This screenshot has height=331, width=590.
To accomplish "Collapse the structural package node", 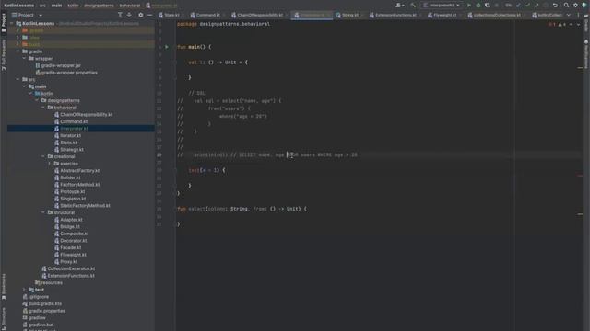I will click(x=43, y=212).
